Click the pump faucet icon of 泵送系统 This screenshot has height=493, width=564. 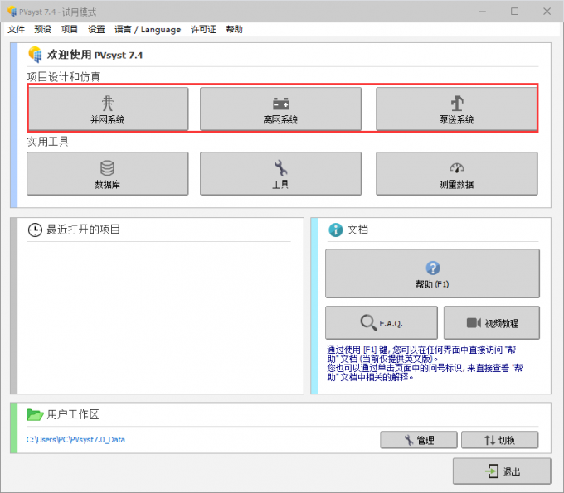coord(457,104)
